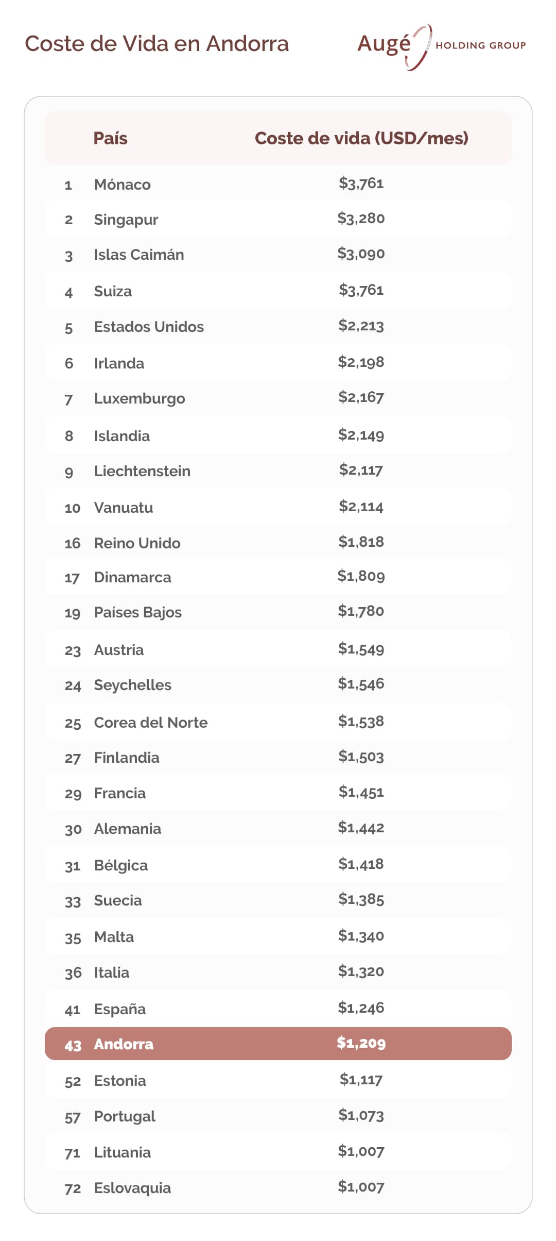The image size is (556, 1241).
Task: Click "Coste de vida (USD/mes)" header
Action: pyautogui.click(x=361, y=138)
